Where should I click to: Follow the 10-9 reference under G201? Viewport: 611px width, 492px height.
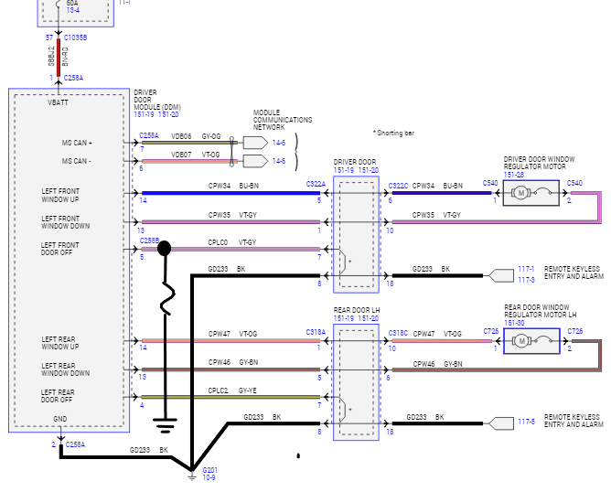click(x=209, y=477)
